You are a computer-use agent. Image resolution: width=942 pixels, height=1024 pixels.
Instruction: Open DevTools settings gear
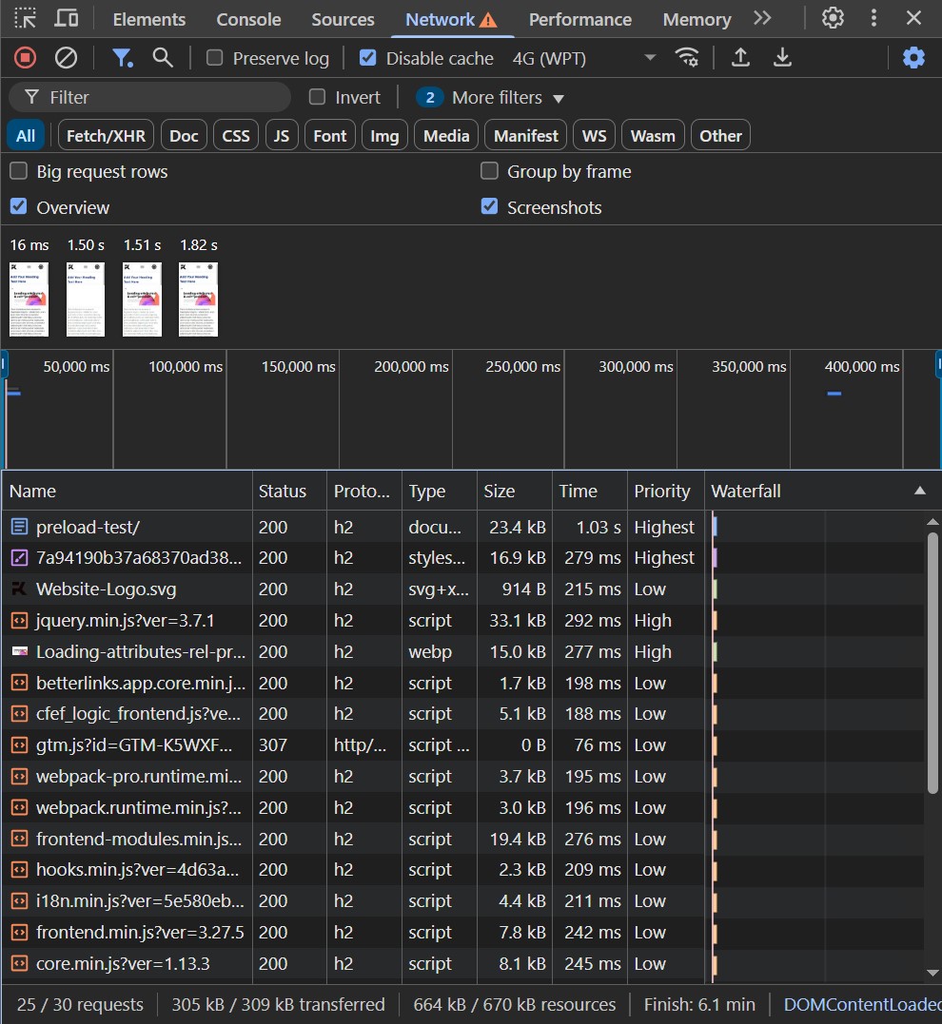pyautogui.click(x=833, y=18)
